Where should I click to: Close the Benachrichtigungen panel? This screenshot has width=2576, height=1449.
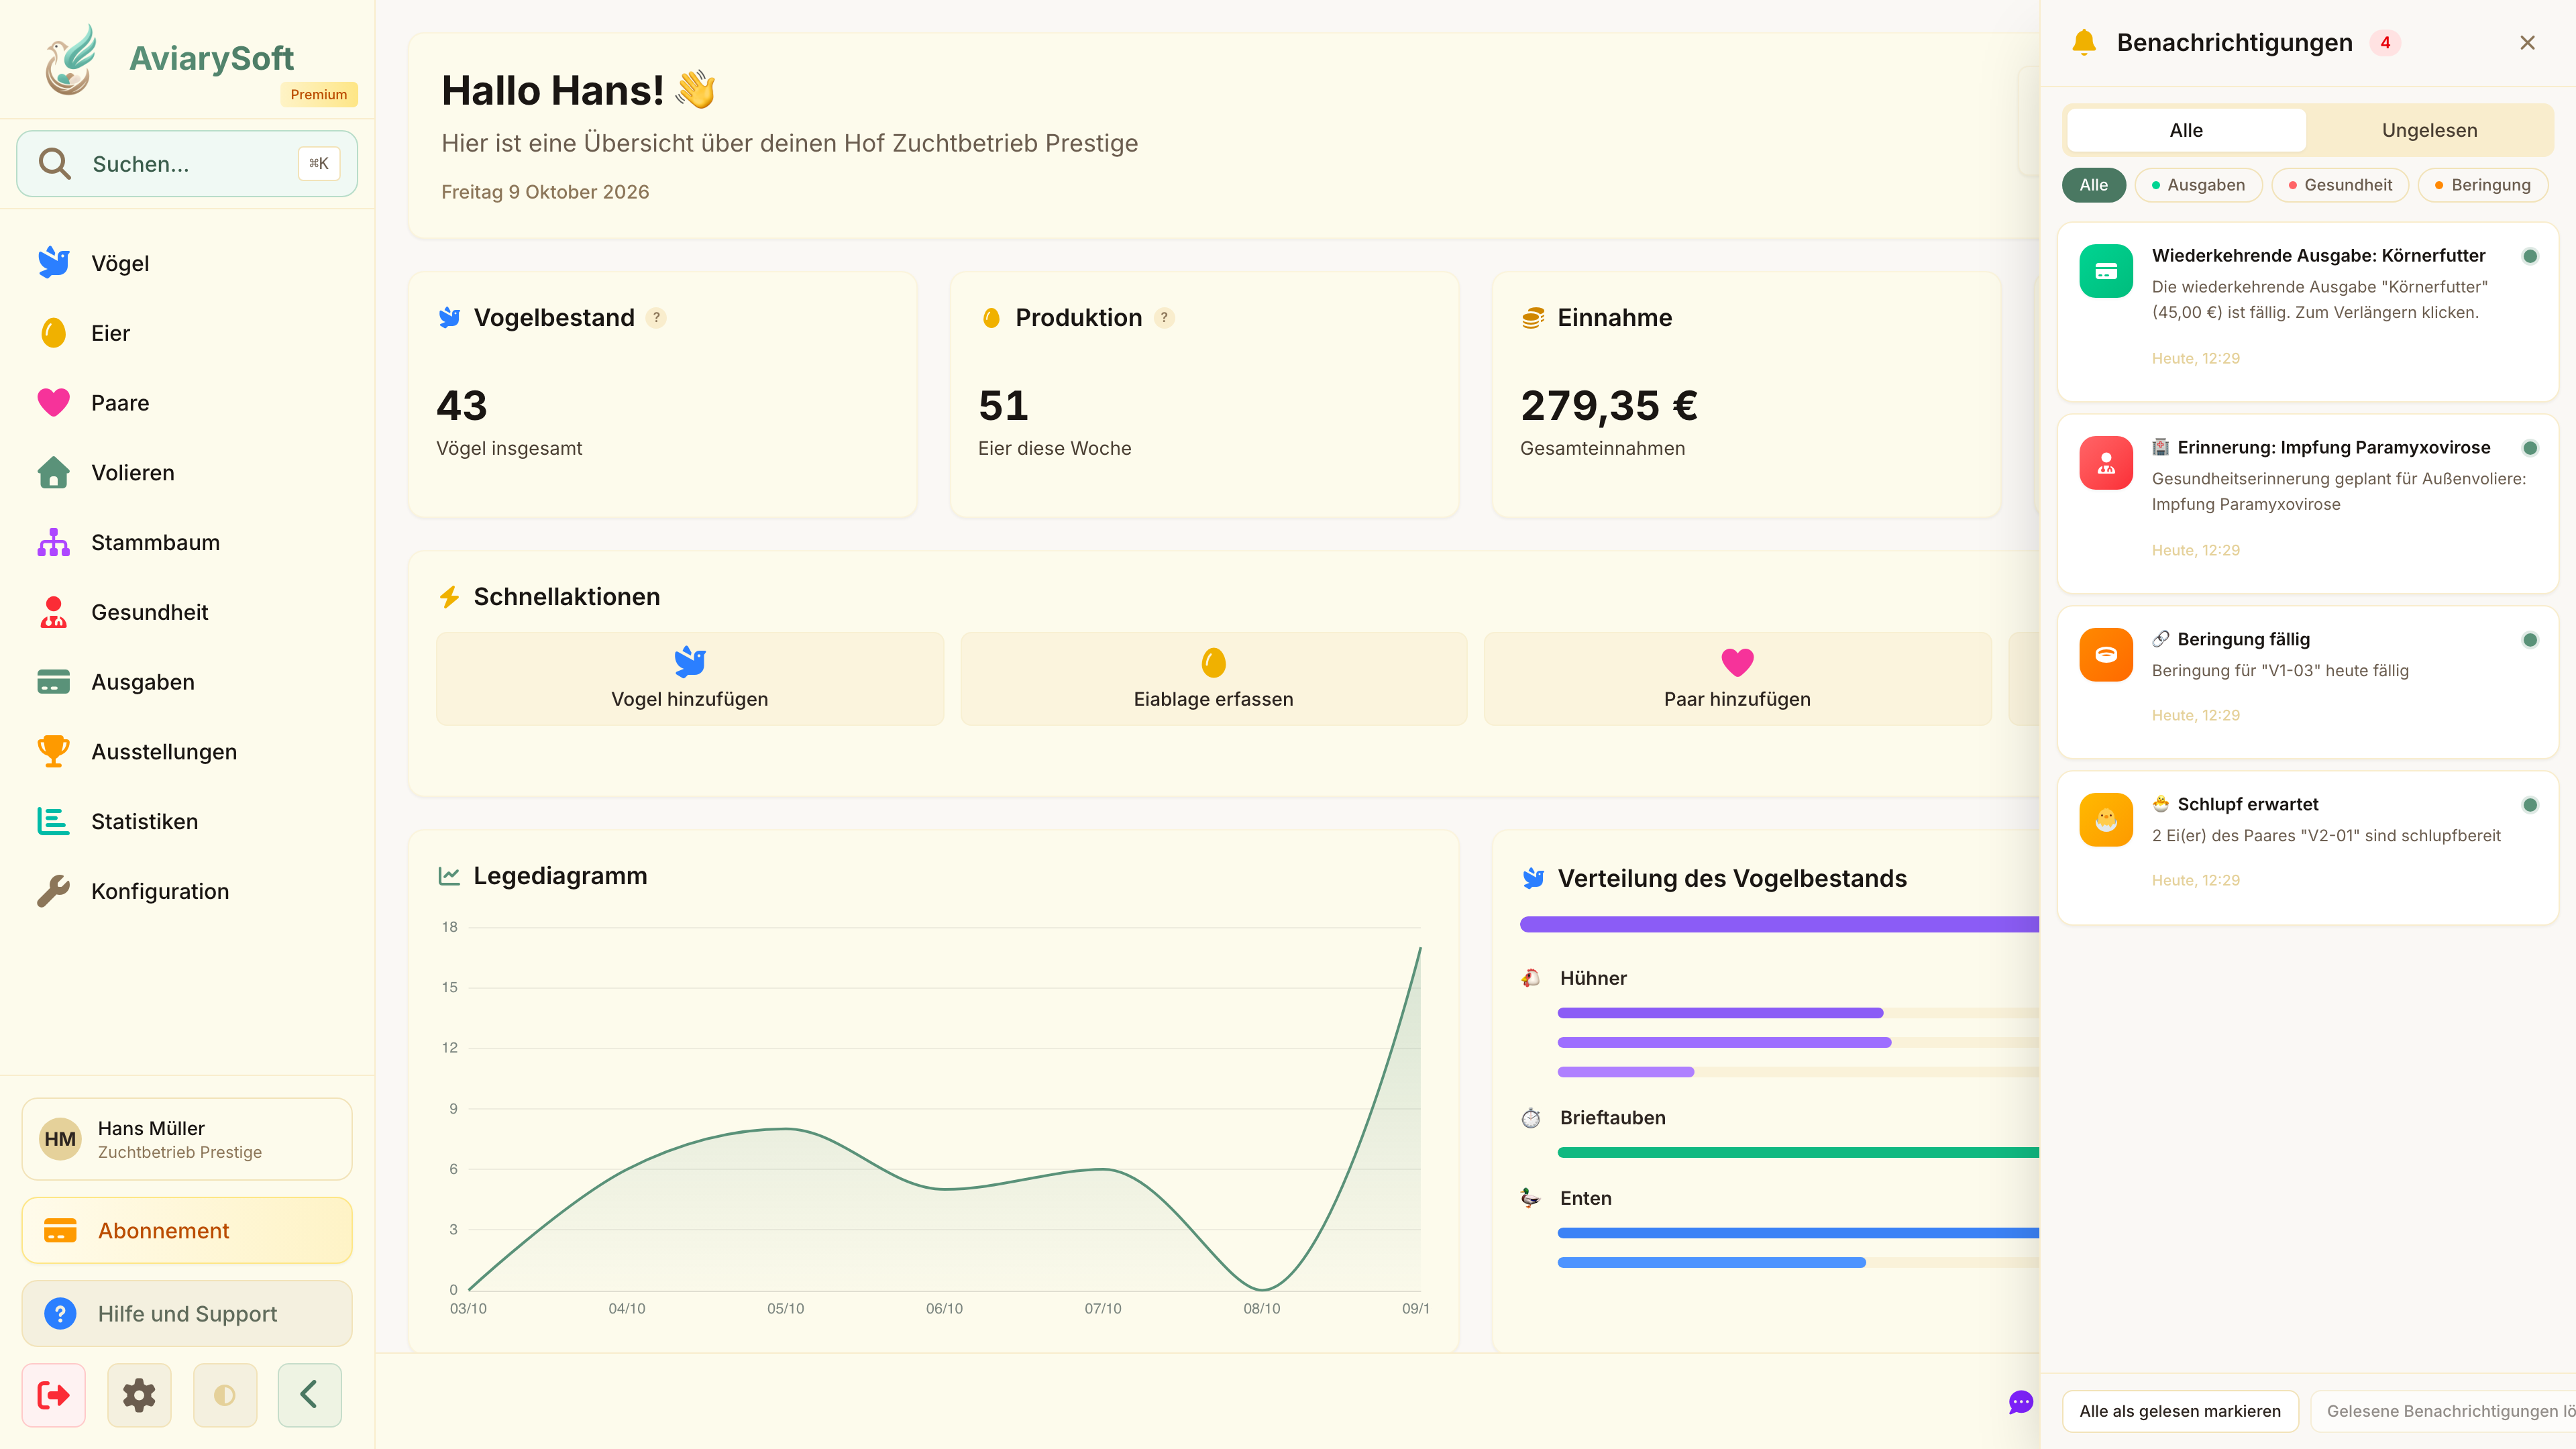coord(2527,43)
